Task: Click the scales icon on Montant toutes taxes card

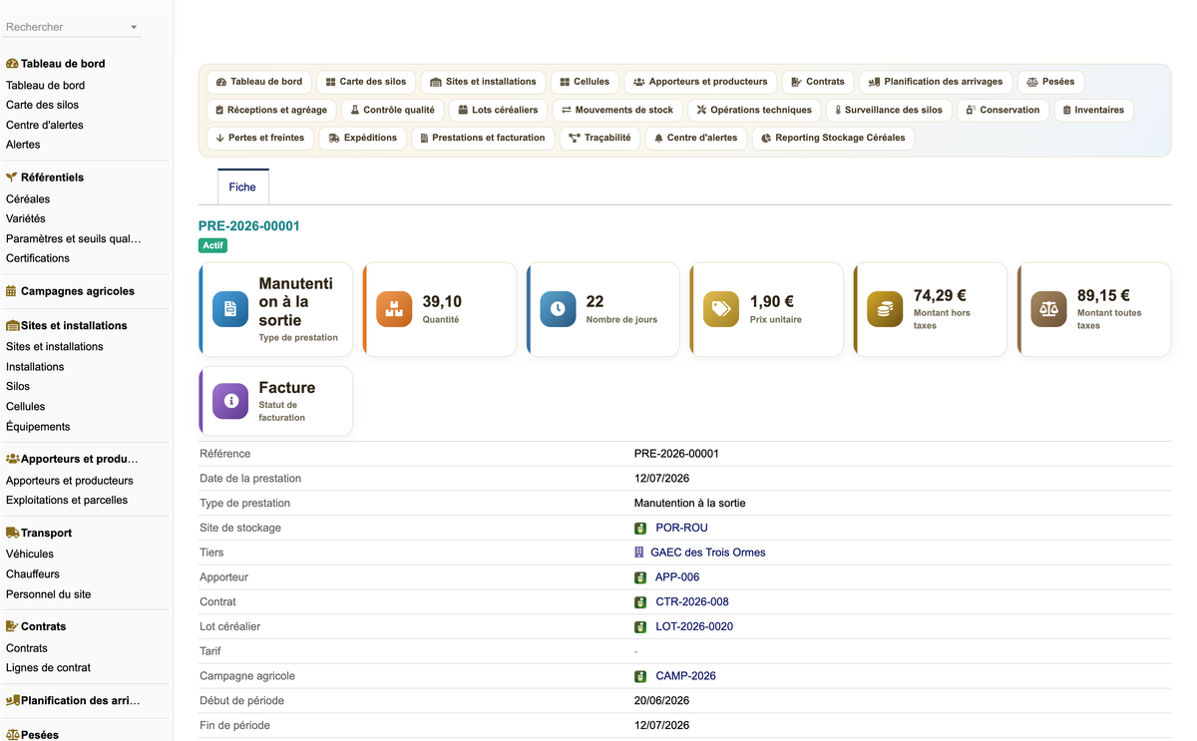Action: 1048,309
